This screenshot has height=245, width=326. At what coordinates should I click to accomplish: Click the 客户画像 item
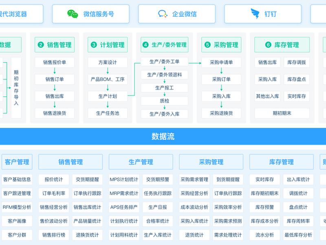(x=17, y=221)
